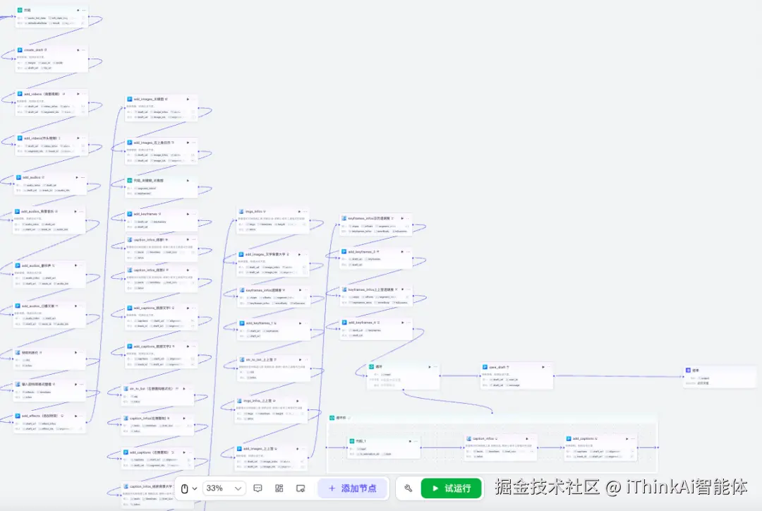The width and height of the screenshot is (762, 511).
Task: Click the add_audios node's blue plugin icon
Action: point(18,177)
